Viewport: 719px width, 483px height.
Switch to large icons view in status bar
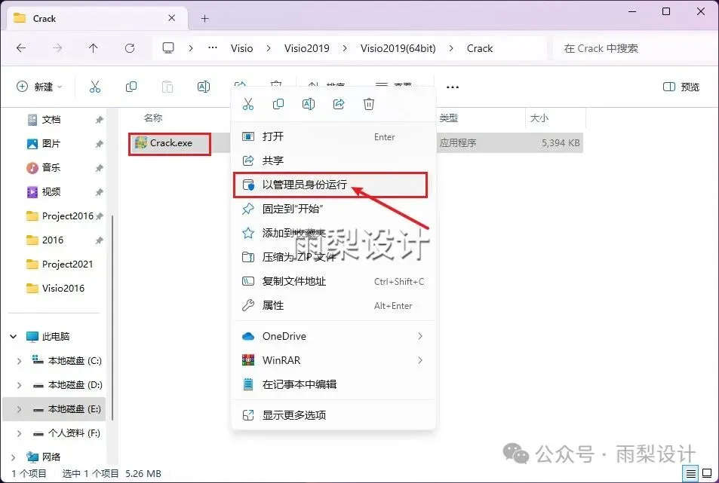tap(707, 473)
